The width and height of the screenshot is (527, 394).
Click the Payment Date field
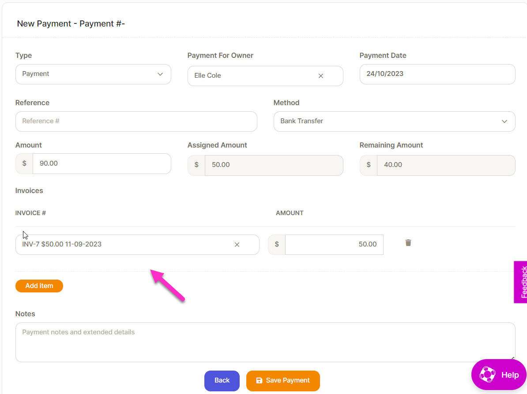click(437, 74)
